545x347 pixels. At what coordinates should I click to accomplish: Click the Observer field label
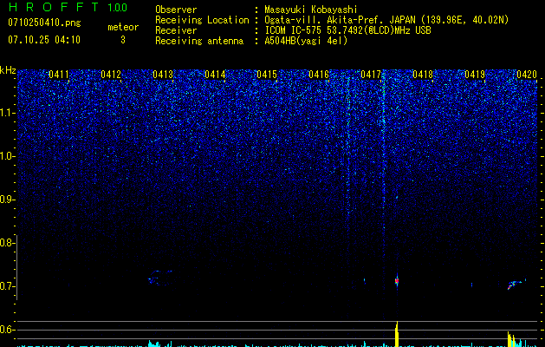pyautogui.click(x=176, y=10)
